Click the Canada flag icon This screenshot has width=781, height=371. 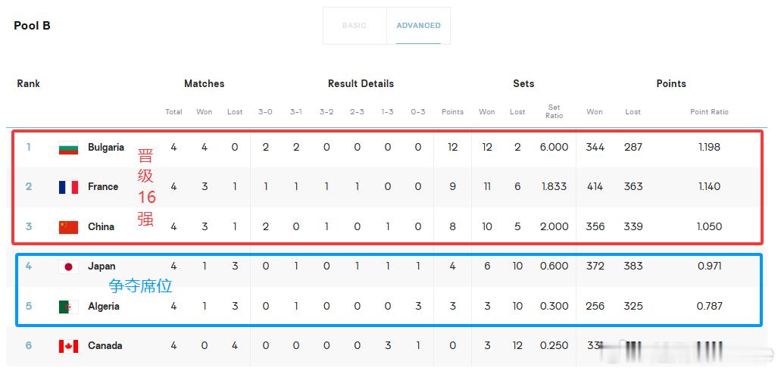[x=68, y=346]
